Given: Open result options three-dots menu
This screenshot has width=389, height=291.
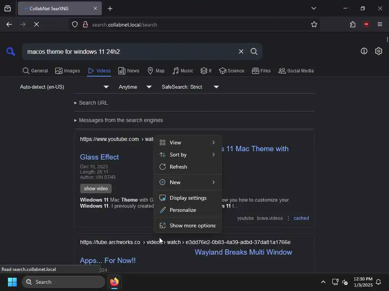Looking at the screenshot, I should pos(288,218).
